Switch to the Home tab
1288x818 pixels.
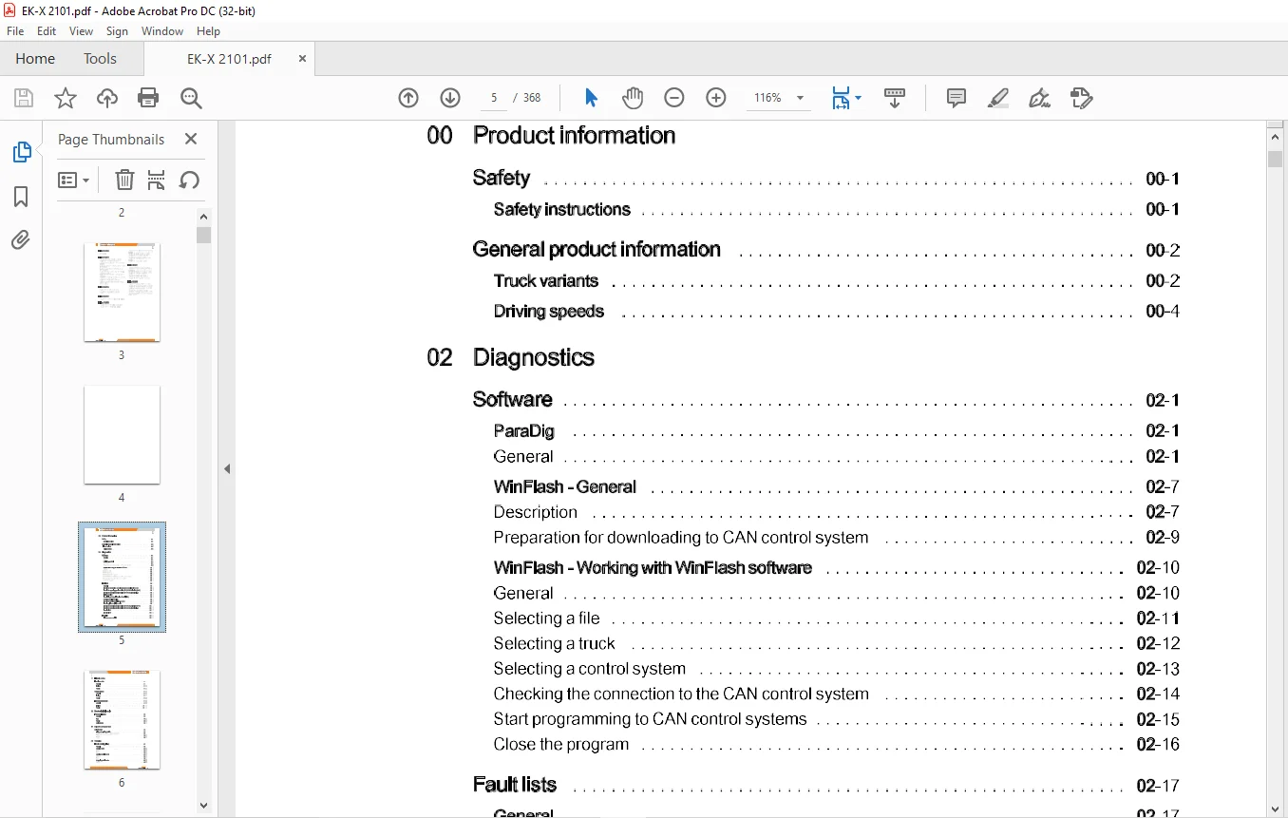(x=35, y=59)
